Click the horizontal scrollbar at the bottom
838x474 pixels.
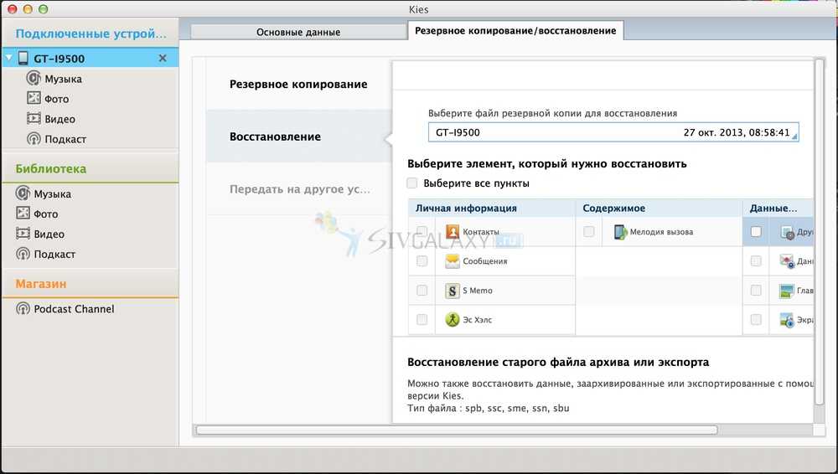click(x=457, y=430)
